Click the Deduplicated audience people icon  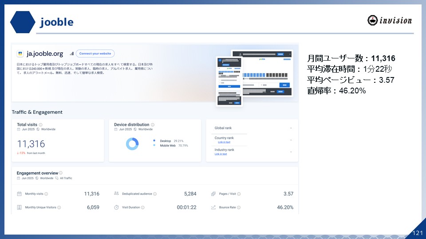click(x=116, y=193)
